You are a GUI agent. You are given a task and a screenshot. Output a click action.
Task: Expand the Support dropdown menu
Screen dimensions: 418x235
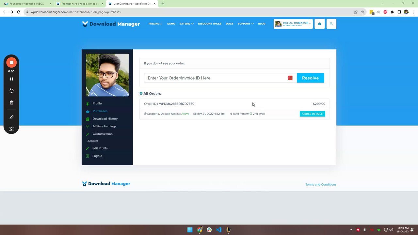pyautogui.click(x=246, y=24)
